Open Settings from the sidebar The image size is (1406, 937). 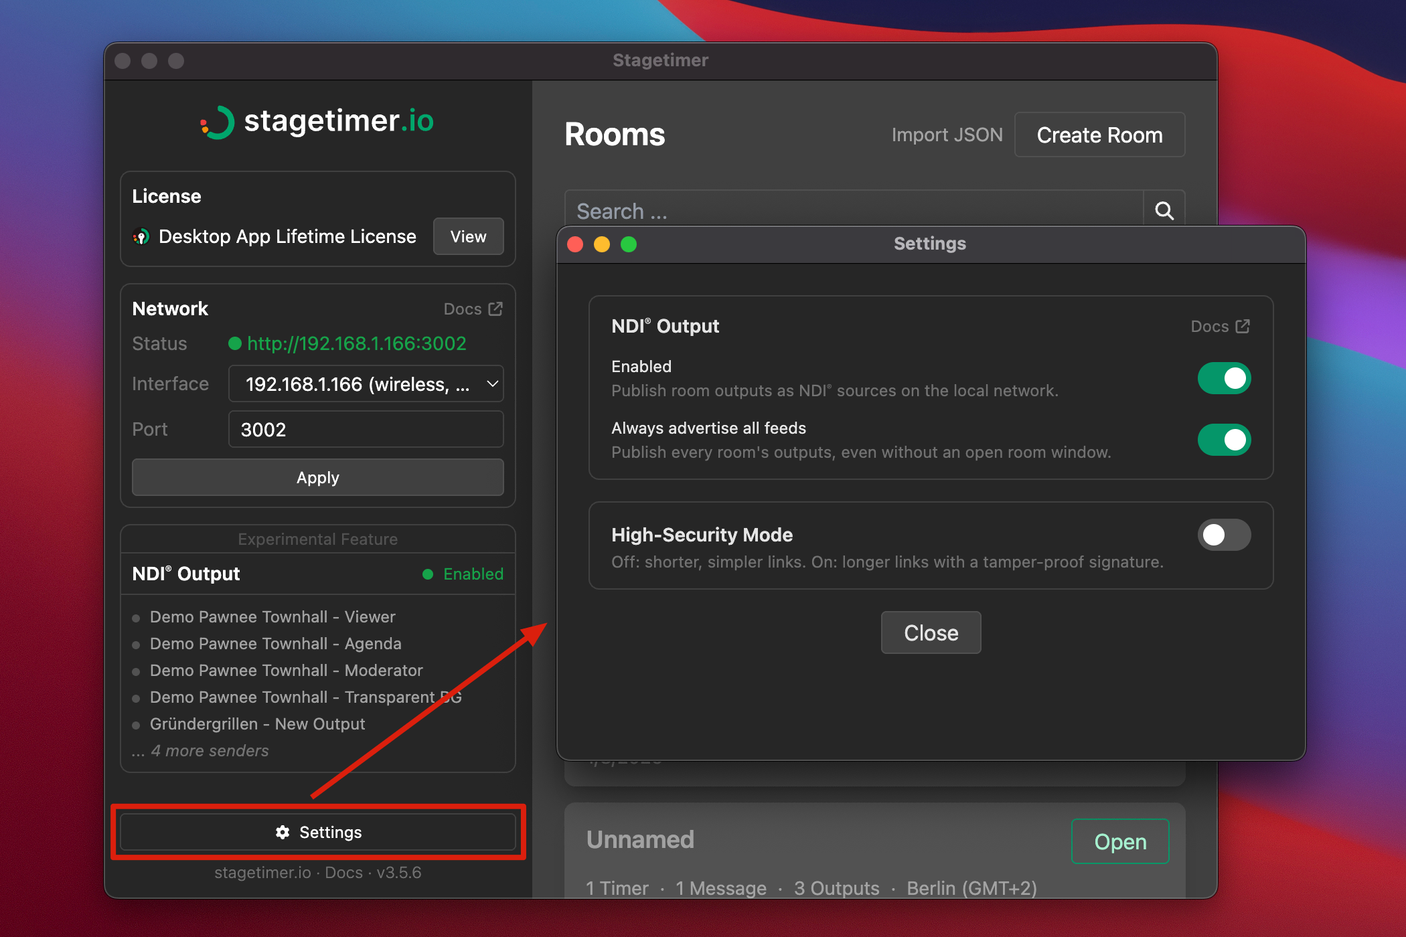(x=318, y=832)
